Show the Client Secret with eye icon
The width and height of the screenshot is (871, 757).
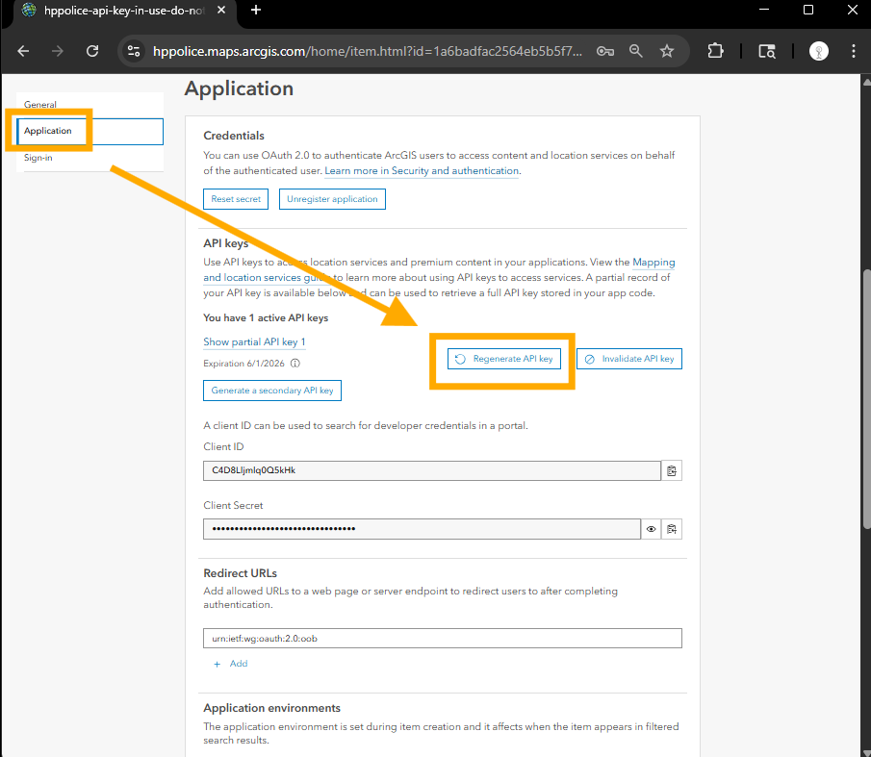(x=651, y=529)
